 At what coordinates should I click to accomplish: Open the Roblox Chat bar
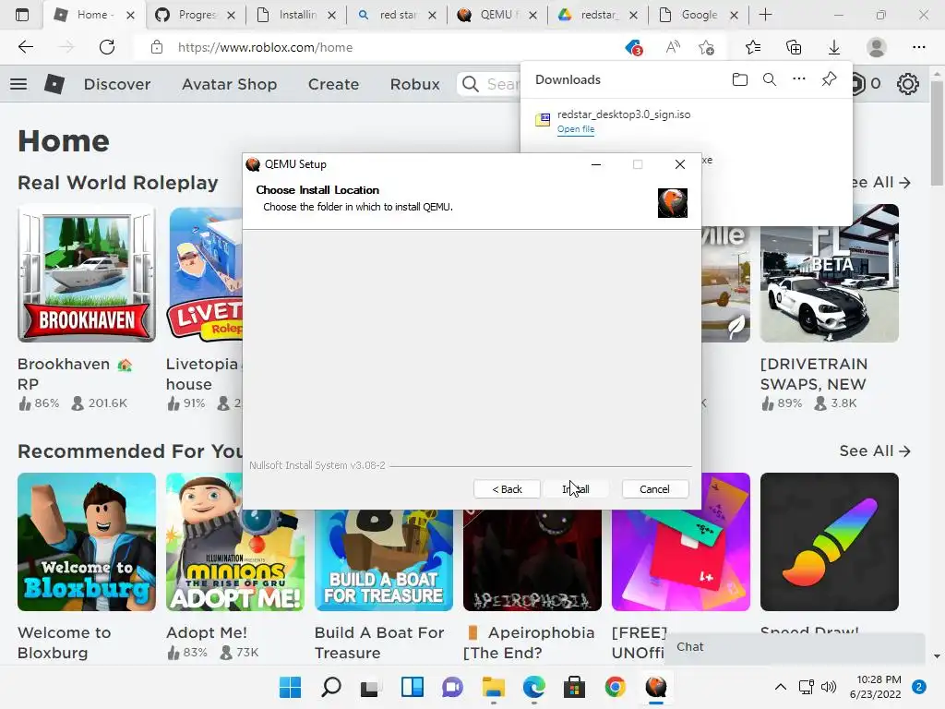pyautogui.click(x=795, y=647)
